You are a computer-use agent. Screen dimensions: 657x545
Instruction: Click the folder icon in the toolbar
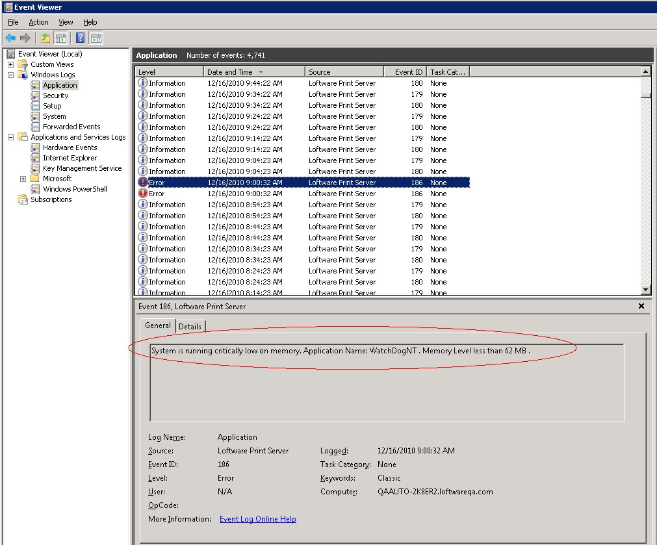point(44,38)
